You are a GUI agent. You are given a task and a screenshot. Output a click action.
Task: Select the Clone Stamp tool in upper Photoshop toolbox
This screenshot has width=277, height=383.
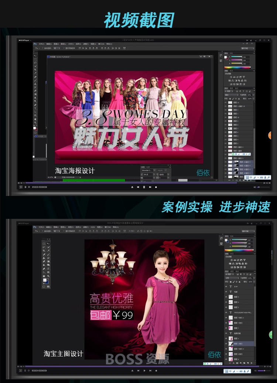point(35,84)
